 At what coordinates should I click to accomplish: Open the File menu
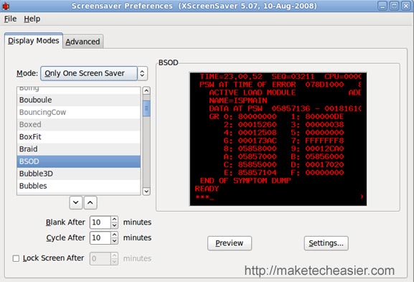[10, 19]
